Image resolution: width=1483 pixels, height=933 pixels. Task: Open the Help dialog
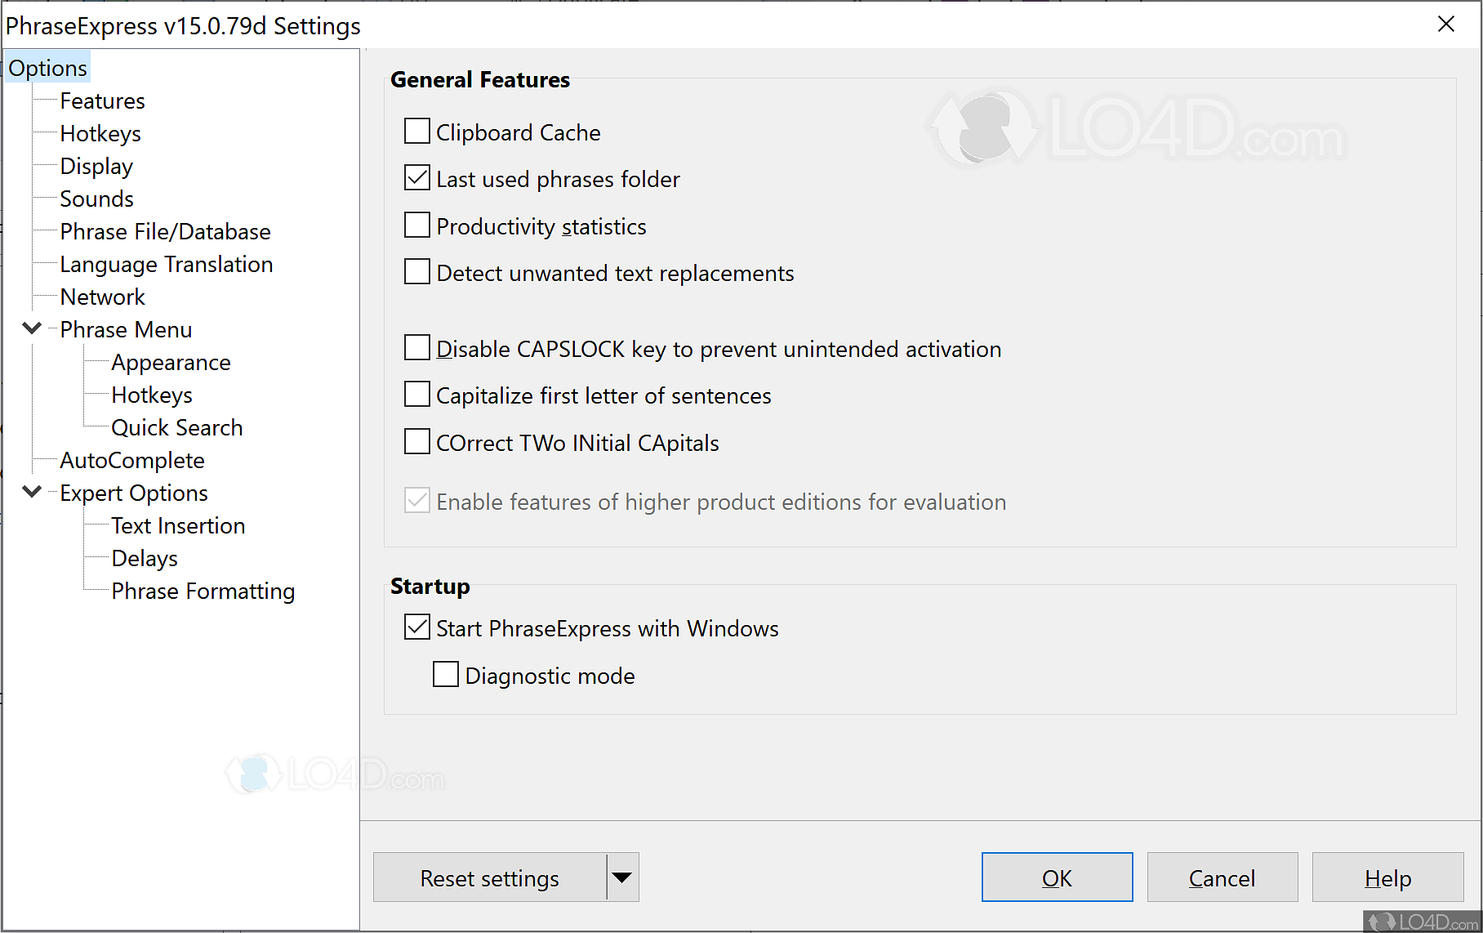[x=1387, y=877]
